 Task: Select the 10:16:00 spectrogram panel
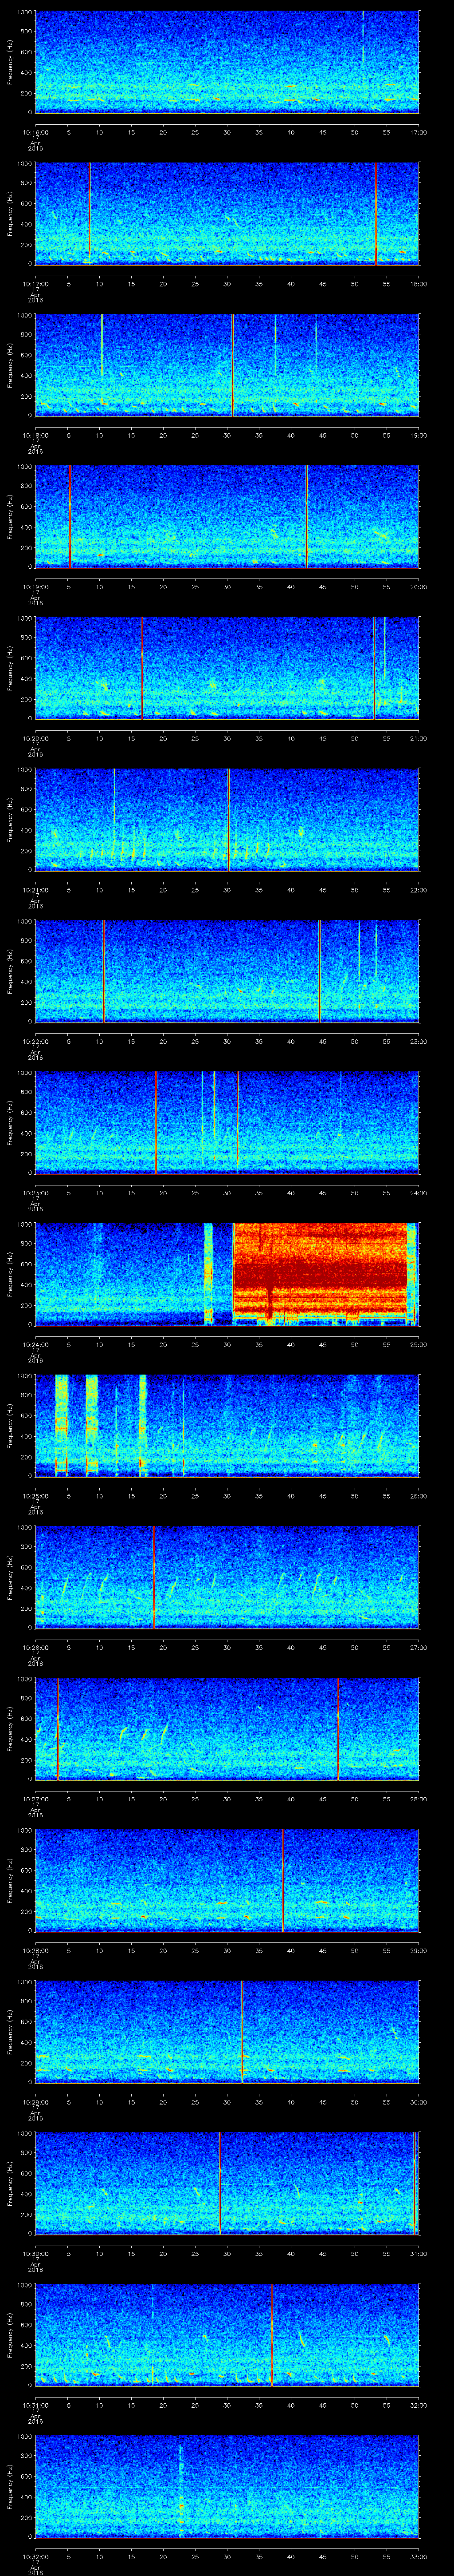tap(227, 61)
